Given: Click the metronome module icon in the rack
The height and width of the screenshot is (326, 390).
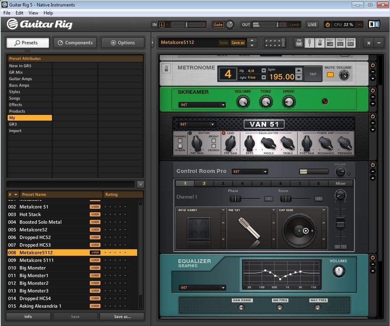Looking at the screenshot, I should tap(166, 69).
